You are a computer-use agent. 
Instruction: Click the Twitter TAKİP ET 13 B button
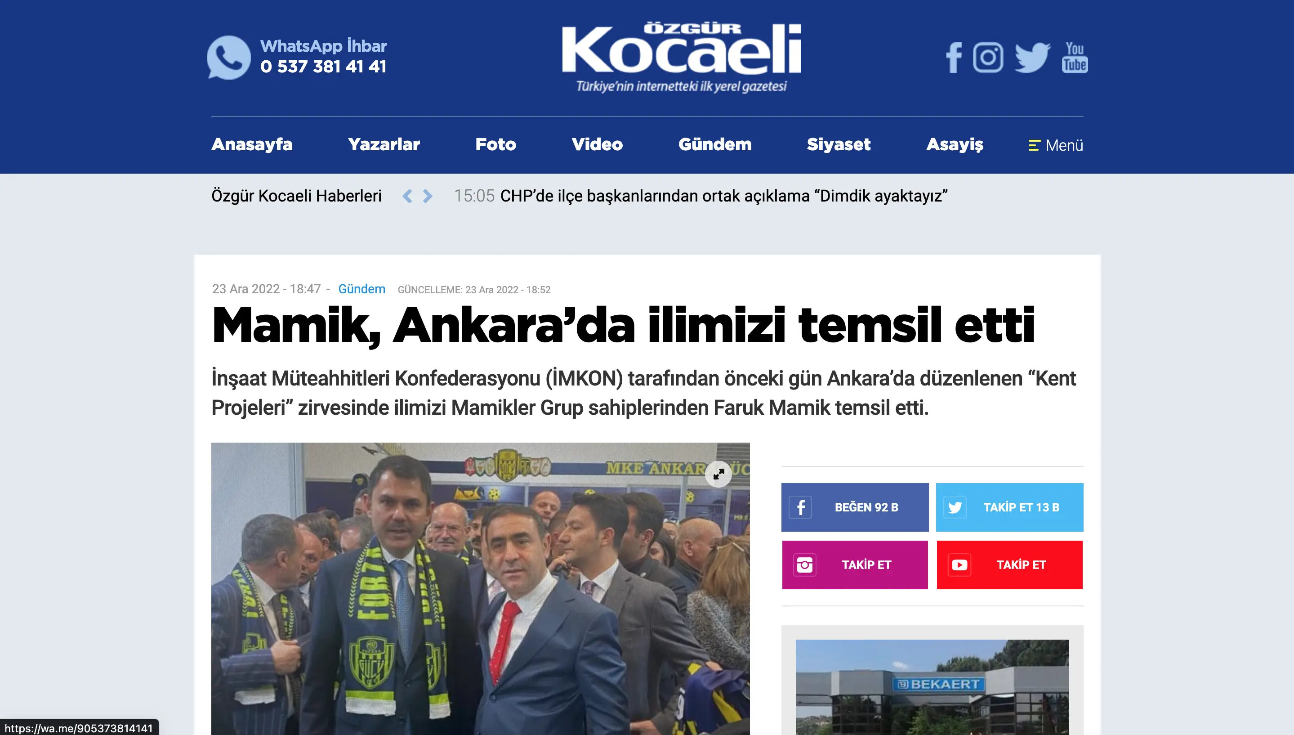click(1009, 507)
